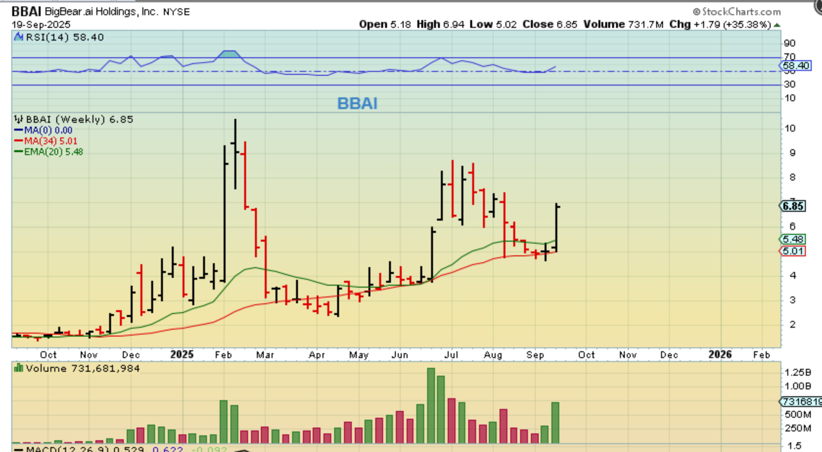Click the 2025 year label on time axis
The width and height of the screenshot is (822, 452).
point(182,354)
